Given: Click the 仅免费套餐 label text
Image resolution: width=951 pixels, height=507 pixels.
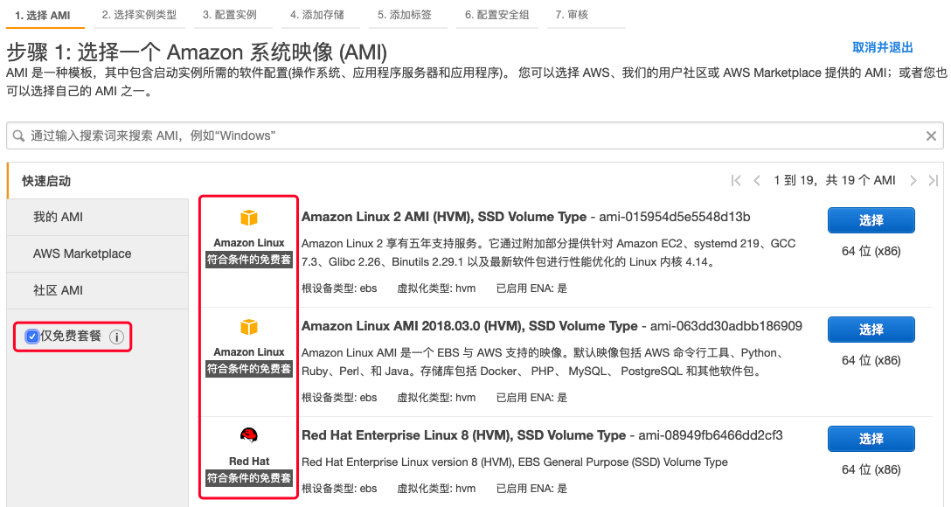Looking at the screenshot, I should click(x=71, y=336).
